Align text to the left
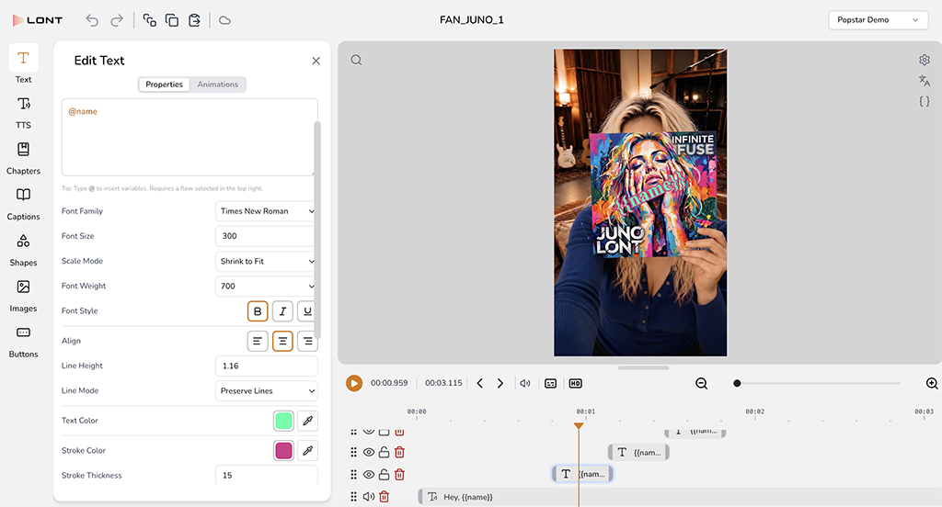The image size is (942, 507). pyautogui.click(x=258, y=342)
